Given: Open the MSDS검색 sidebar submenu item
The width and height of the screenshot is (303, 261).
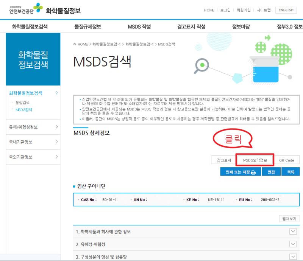Looking at the screenshot, I should tap(24, 110).
